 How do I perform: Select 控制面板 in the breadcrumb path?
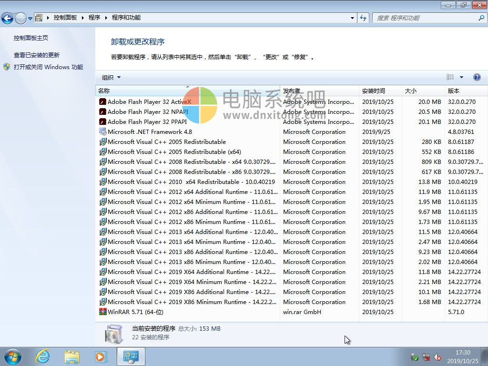coord(65,18)
